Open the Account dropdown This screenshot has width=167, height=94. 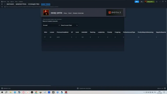[51, 25]
